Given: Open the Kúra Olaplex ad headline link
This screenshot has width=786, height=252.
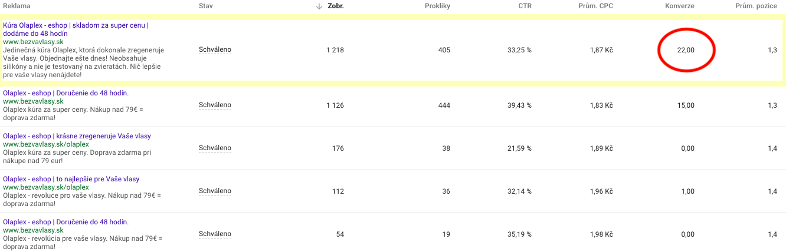Looking at the screenshot, I should (76, 29).
